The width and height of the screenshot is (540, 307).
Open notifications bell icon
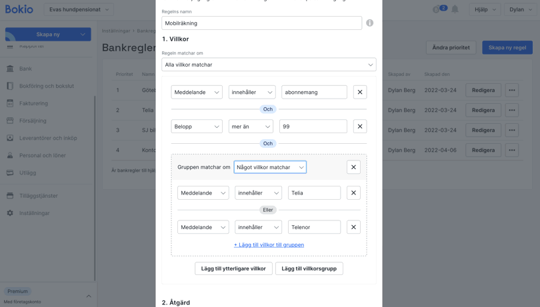455,9
